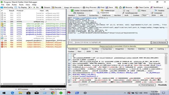This screenshot has height=95, width=169.
Task: Open the TextWizard tool
Action: (x=157, y=7)
